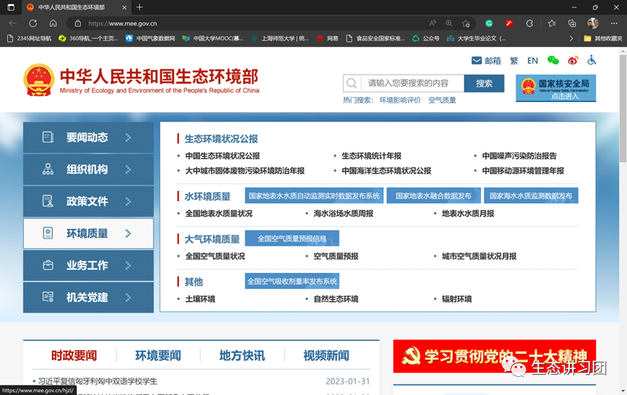The image size is (627, 395).
Task: Open the green Grammarly extension icon
Action: pyautogui.click(x=489, y=23)
